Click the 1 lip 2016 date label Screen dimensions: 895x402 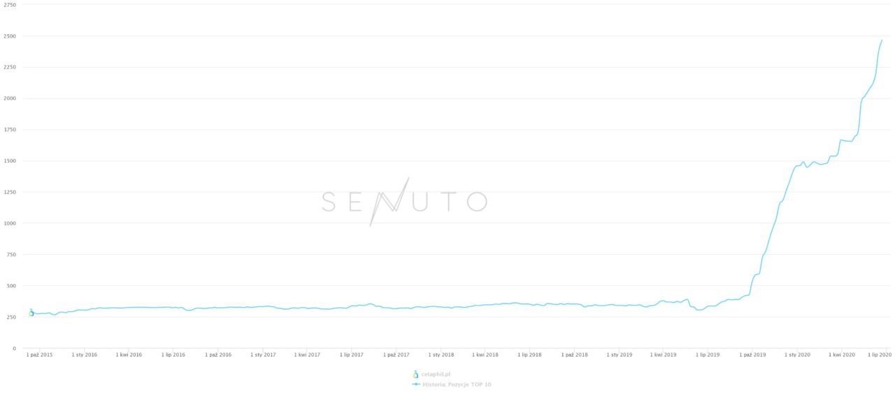tap(173, 355)
